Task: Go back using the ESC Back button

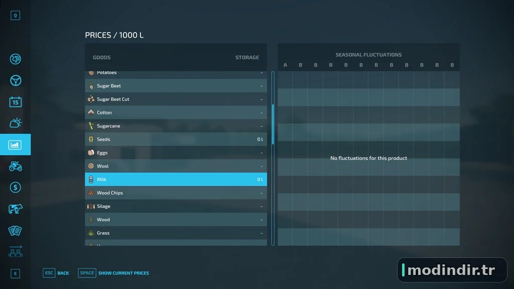Action: pyautogui.click(x=56, y=273)
